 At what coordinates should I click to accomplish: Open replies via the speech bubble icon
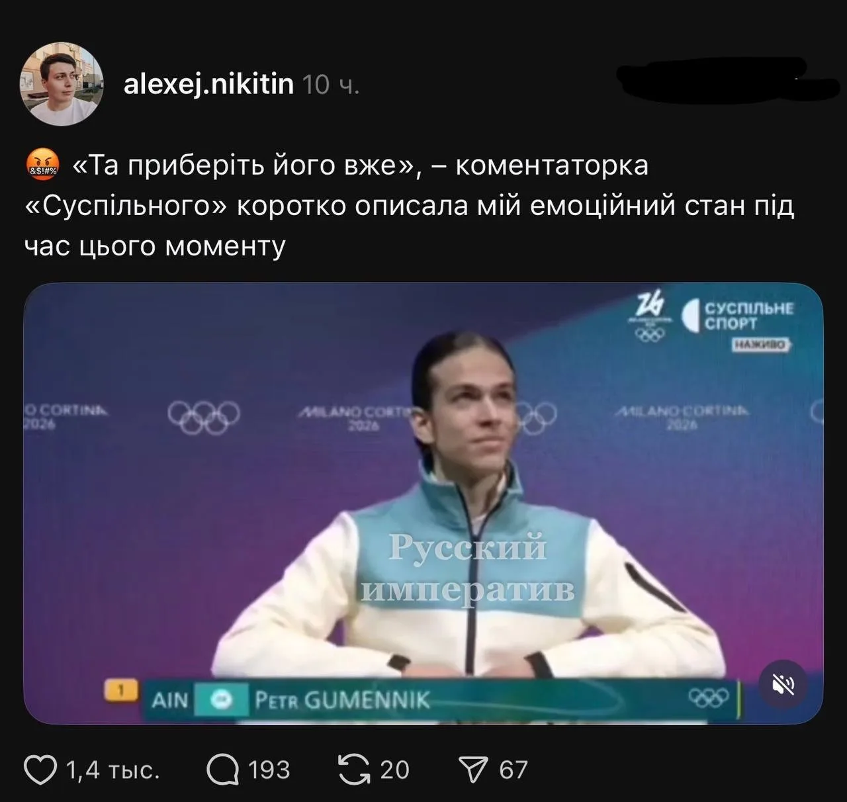pos(222,770)
